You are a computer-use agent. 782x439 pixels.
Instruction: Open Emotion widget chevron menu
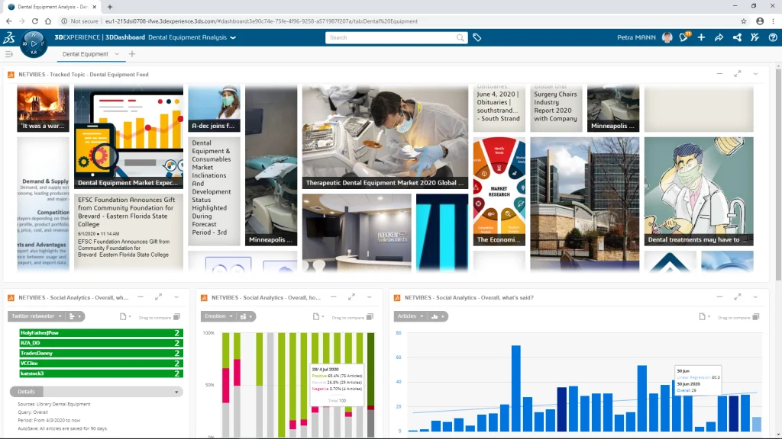(370, 297)
